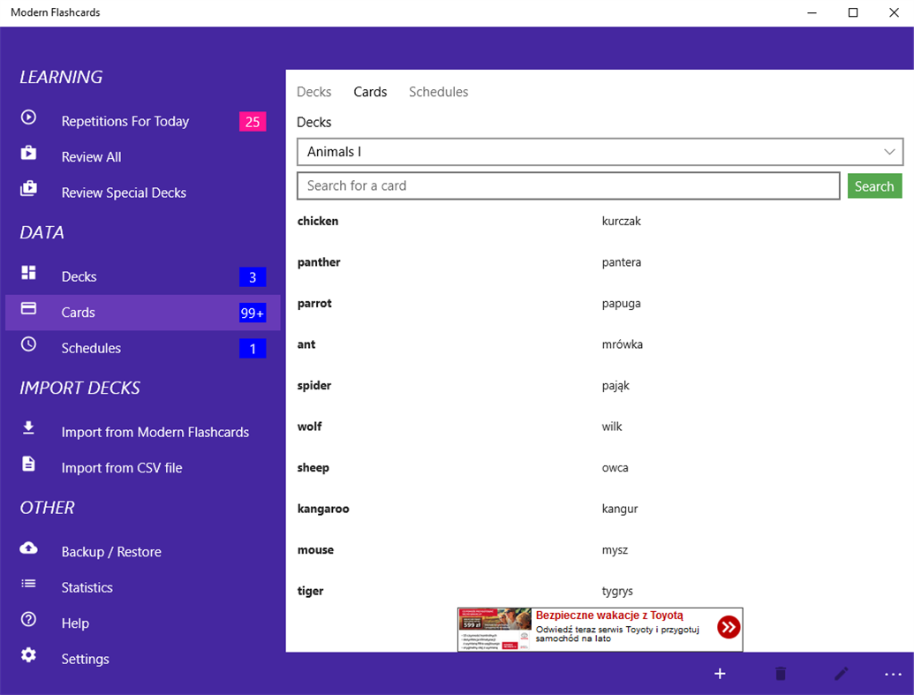
Task: Click the Cards sidebar icon
Action: 27,307
